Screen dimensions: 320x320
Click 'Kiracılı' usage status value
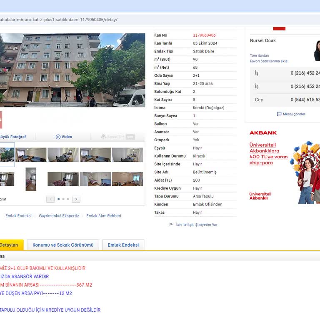pos(199,156)
